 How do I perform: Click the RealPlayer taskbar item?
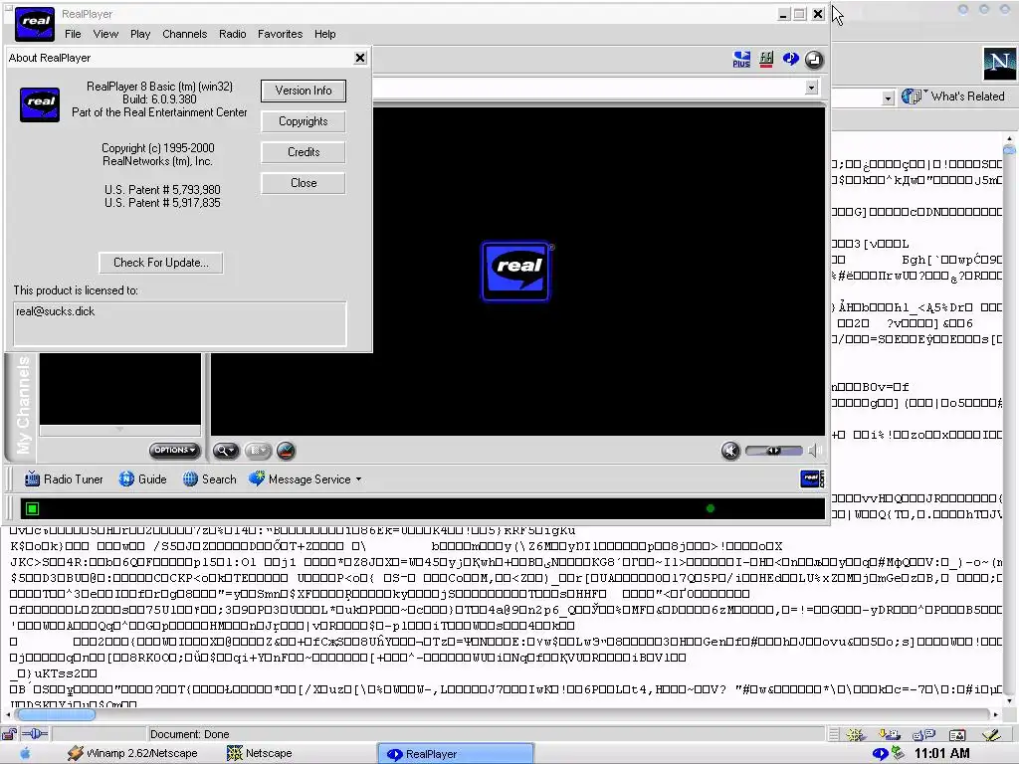tap(456, 754)
